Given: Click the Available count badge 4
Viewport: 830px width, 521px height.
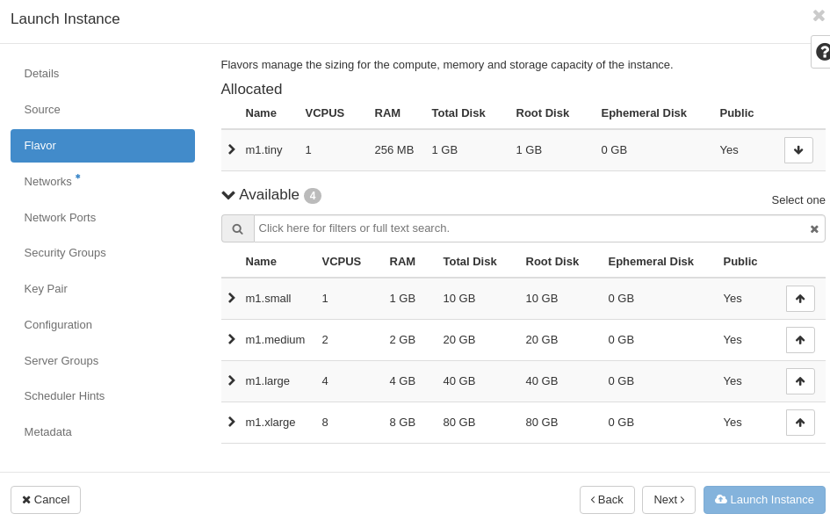Looking at the screenshot, I should point(313,196).
